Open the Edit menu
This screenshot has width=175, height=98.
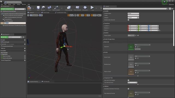pyautogui.click(x=5, y=4)
